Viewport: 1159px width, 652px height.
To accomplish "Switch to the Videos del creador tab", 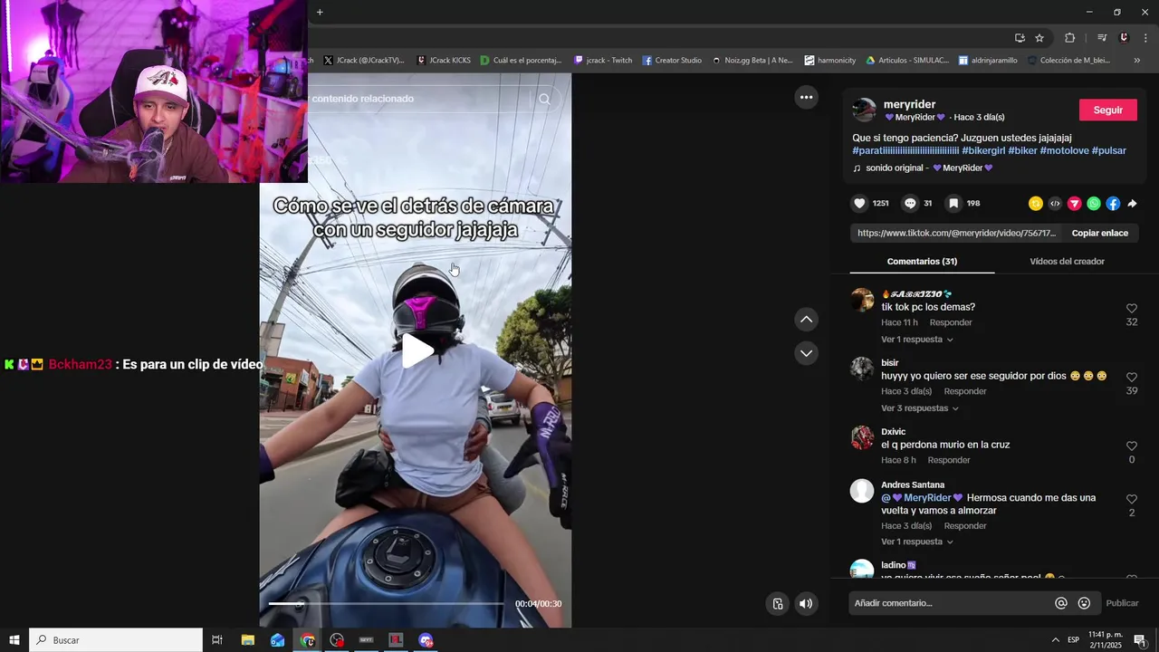I will (x=1067, y=262).
